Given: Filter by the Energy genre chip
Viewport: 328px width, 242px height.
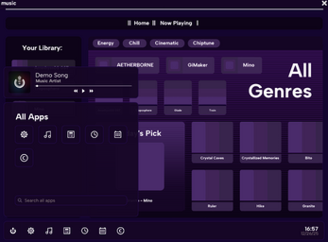Looking at the screenshot, I should point(106,43).
